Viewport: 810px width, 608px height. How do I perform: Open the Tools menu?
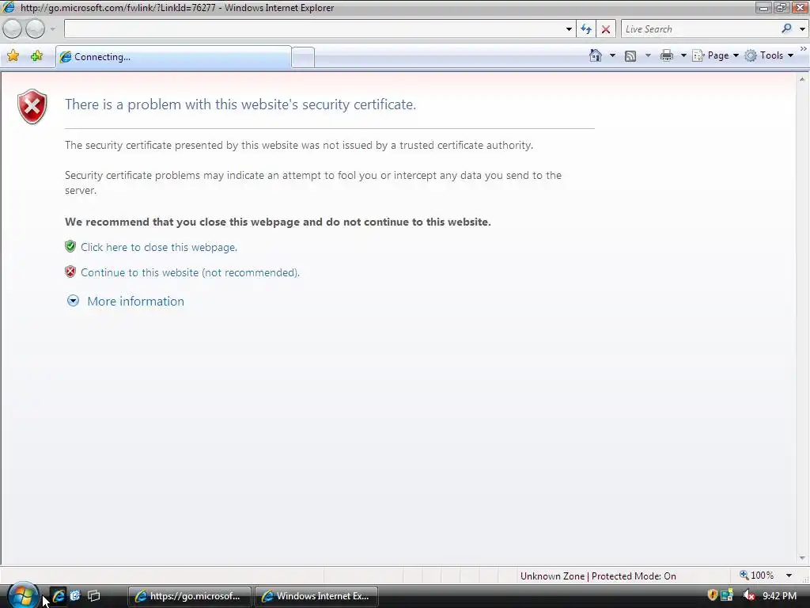point(769,55)
